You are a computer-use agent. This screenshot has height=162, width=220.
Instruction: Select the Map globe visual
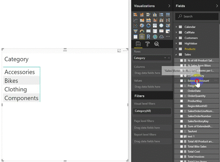coord(161,26)
